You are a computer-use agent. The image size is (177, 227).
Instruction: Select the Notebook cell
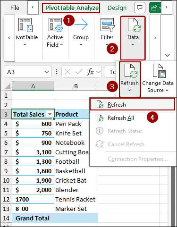point(72,143)
